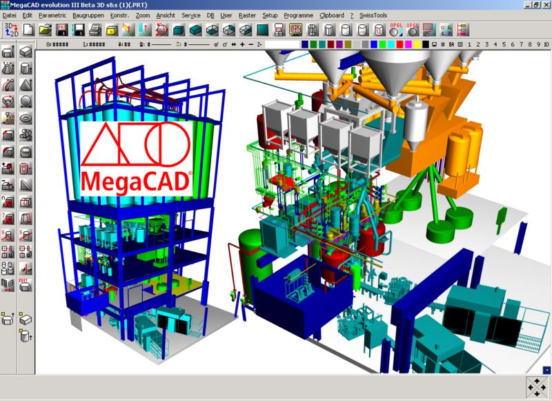
Task: Open the Datei menu
Action: pos(10,14)
